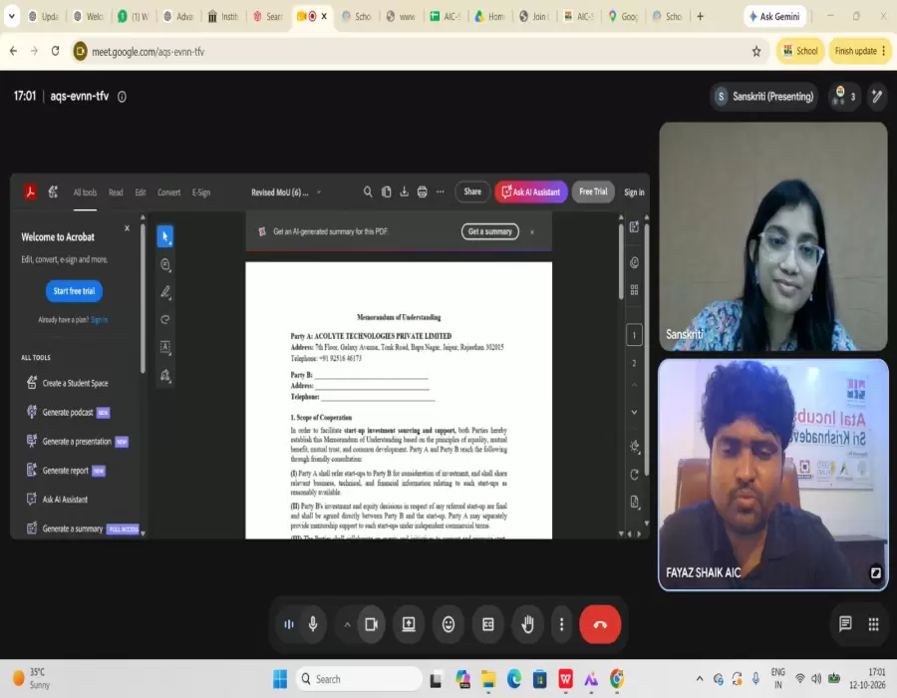Expand audio settings chevron beside camera
Viewport: 897px width, 698px height.
(347, 625)
